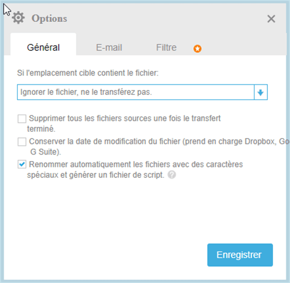Click the orange star badge near Filtre
The width and height of the screenshot is (290, 283).
[x=198, y=48]
